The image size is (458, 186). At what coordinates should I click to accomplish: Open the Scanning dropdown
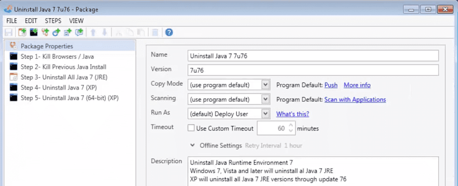pos(265,99)
